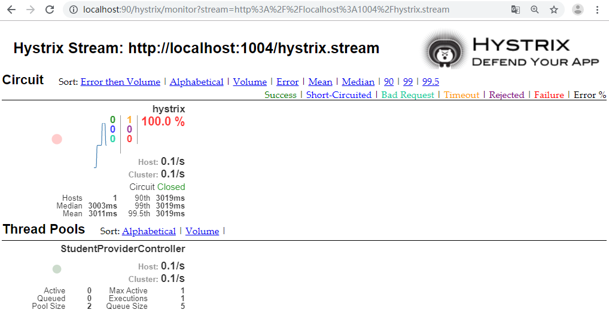Click the 90th 3019ms value
Image resolution: width=609 pixels, height=325 pixels.
tap(170, 198)
